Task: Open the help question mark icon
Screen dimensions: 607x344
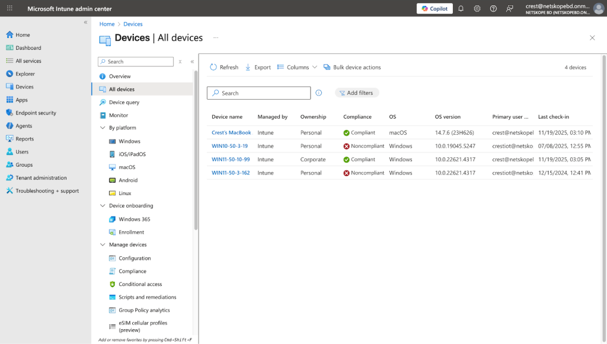Action: pos(493,8)
